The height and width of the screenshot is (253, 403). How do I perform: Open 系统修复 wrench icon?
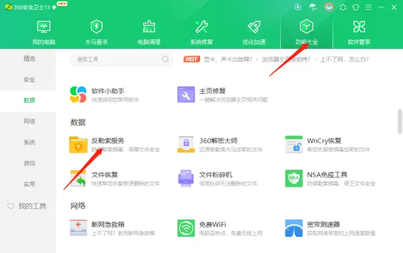tap(201, 27)
